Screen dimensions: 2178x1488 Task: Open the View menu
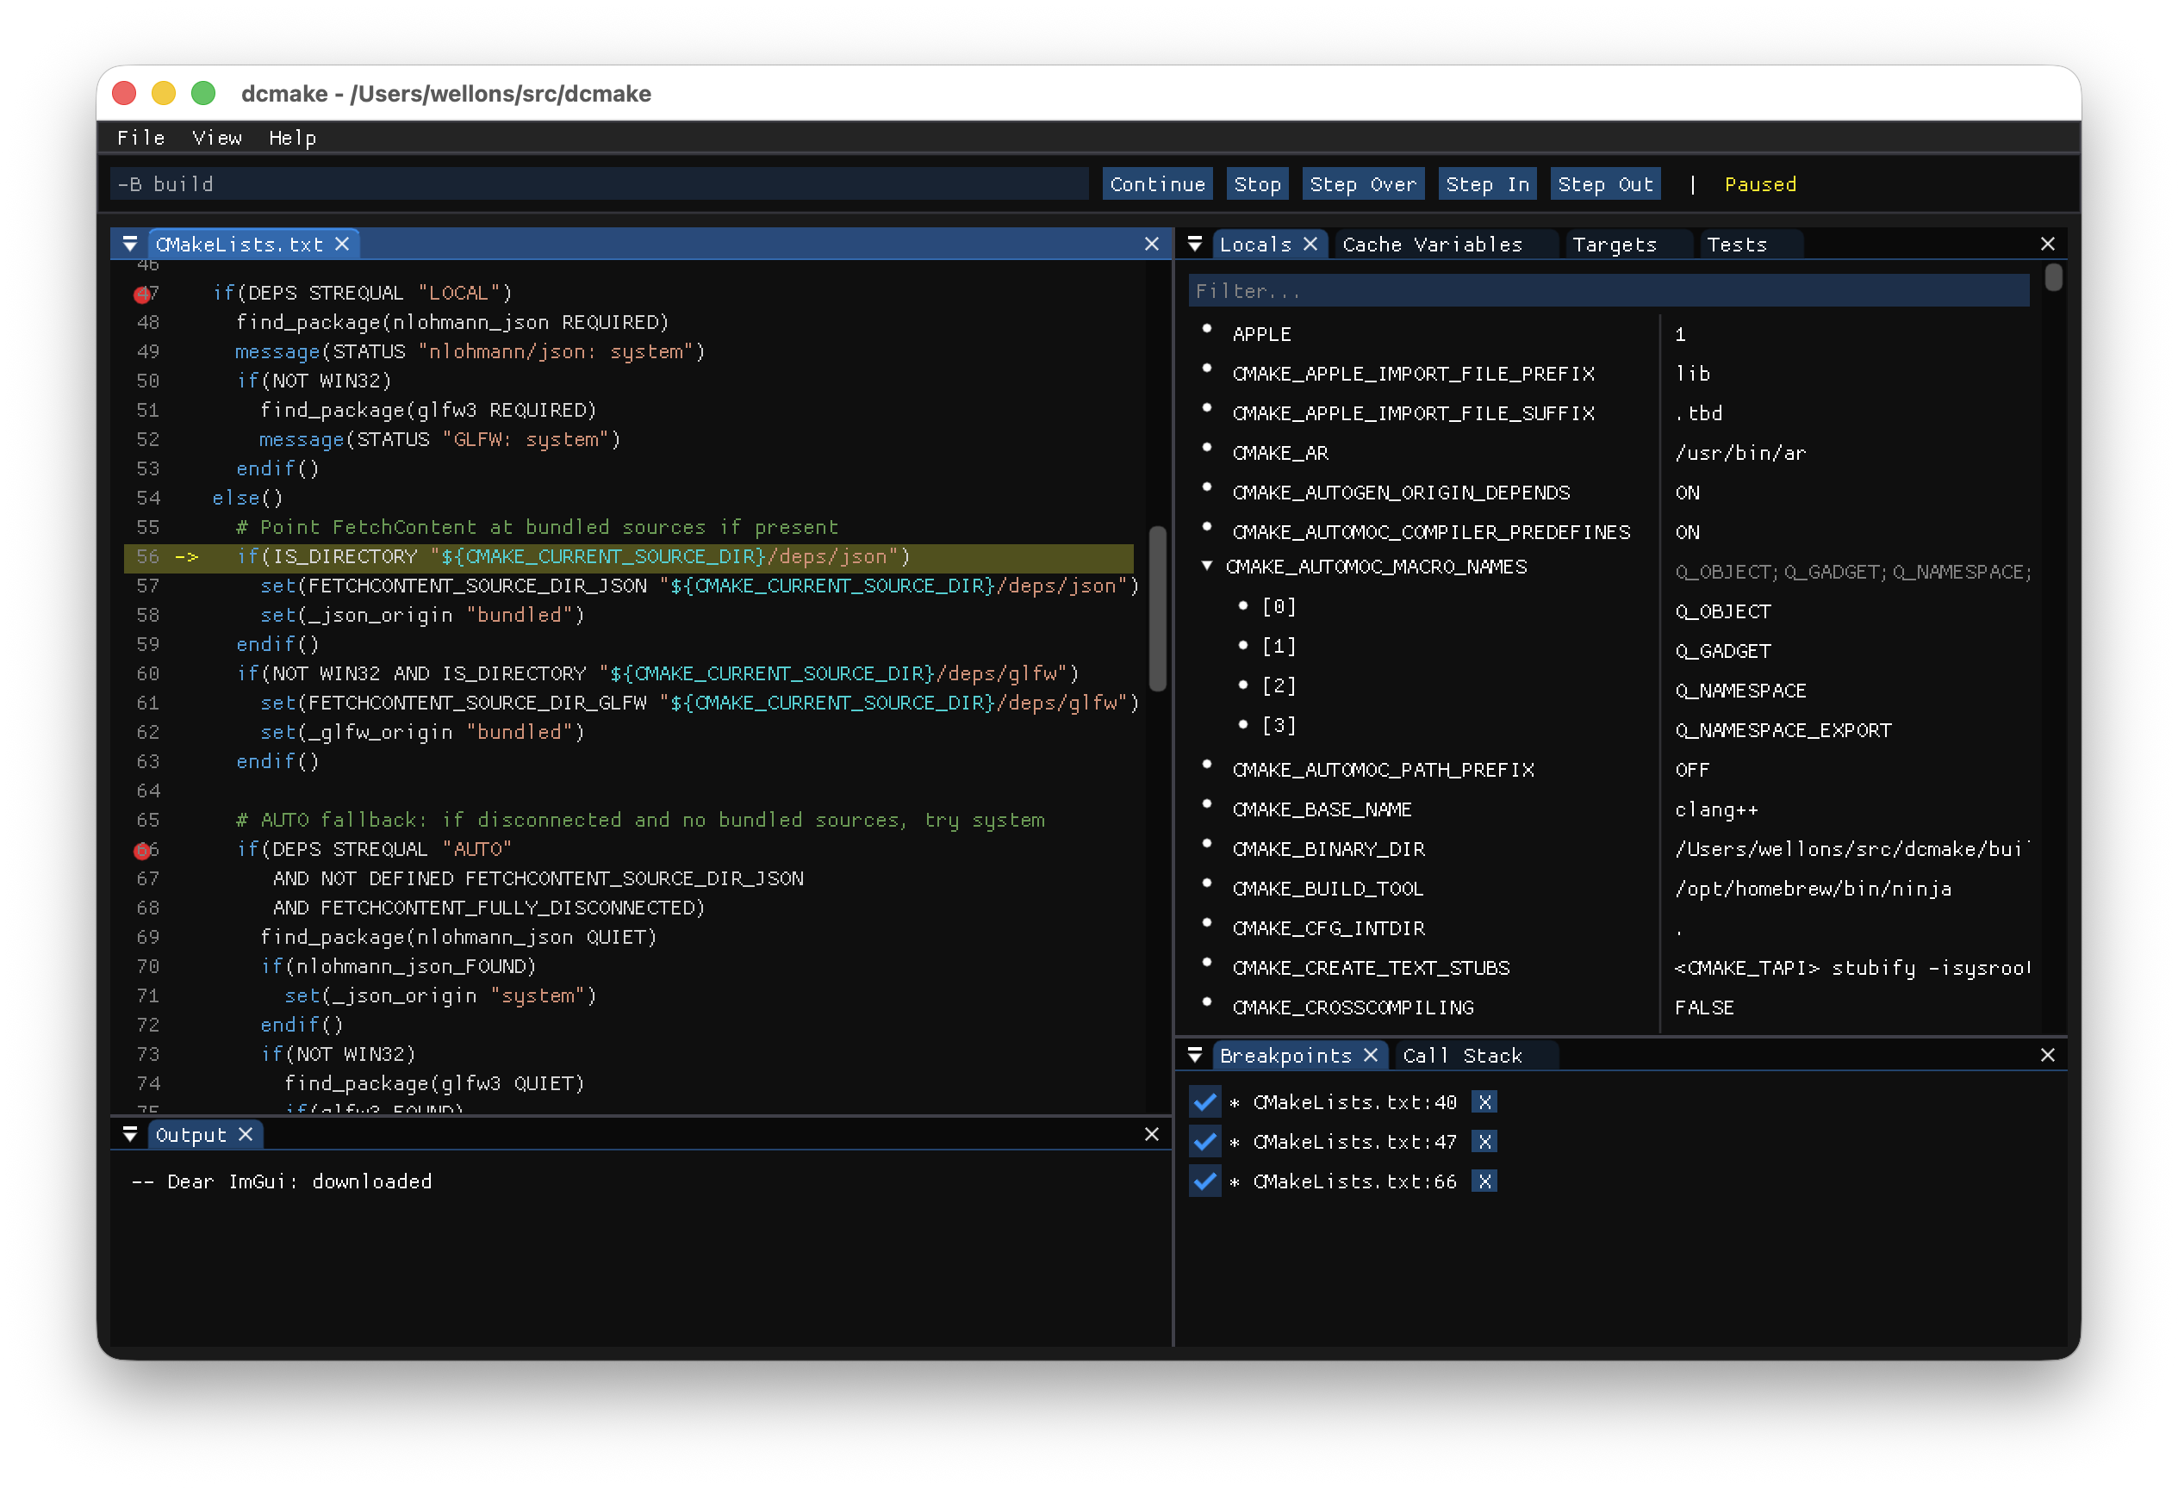pyautogui.click(x=216, y=138)
